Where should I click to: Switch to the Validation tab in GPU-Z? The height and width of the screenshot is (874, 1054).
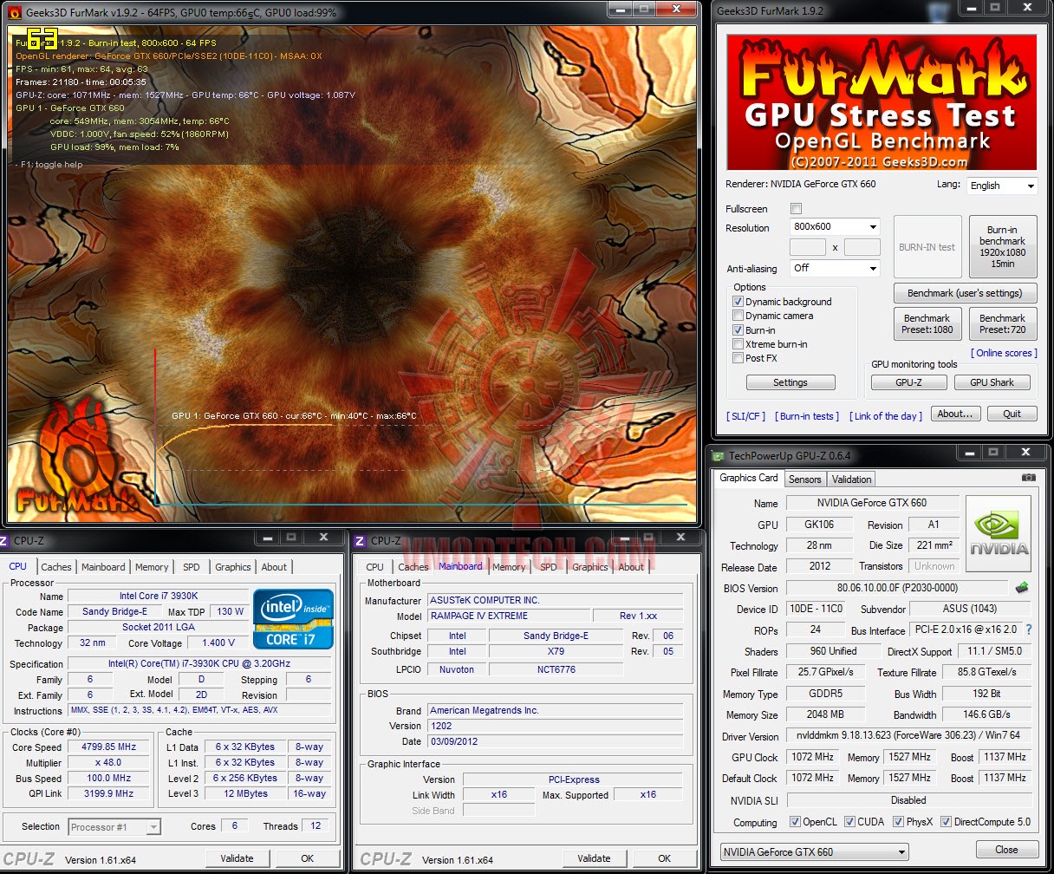point(851,479)
